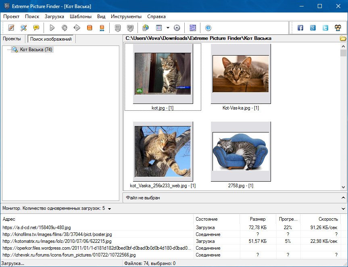Click the 22% progress cell
This screenshot has width=348, height=267.
pos(288,228)
